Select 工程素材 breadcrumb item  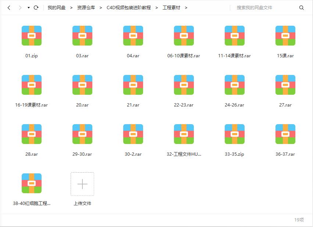(x=171, y=8)
